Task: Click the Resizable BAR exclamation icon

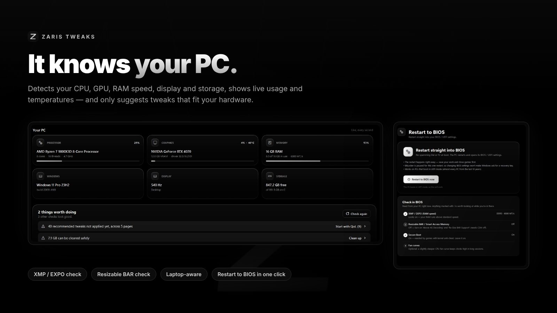Action: pos(405,225)
